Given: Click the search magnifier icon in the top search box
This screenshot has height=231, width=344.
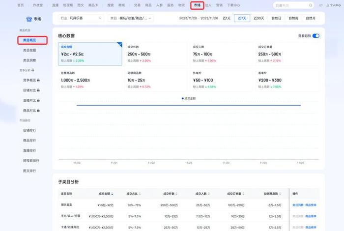Looking at the screenshot, I should pos(311,5).
